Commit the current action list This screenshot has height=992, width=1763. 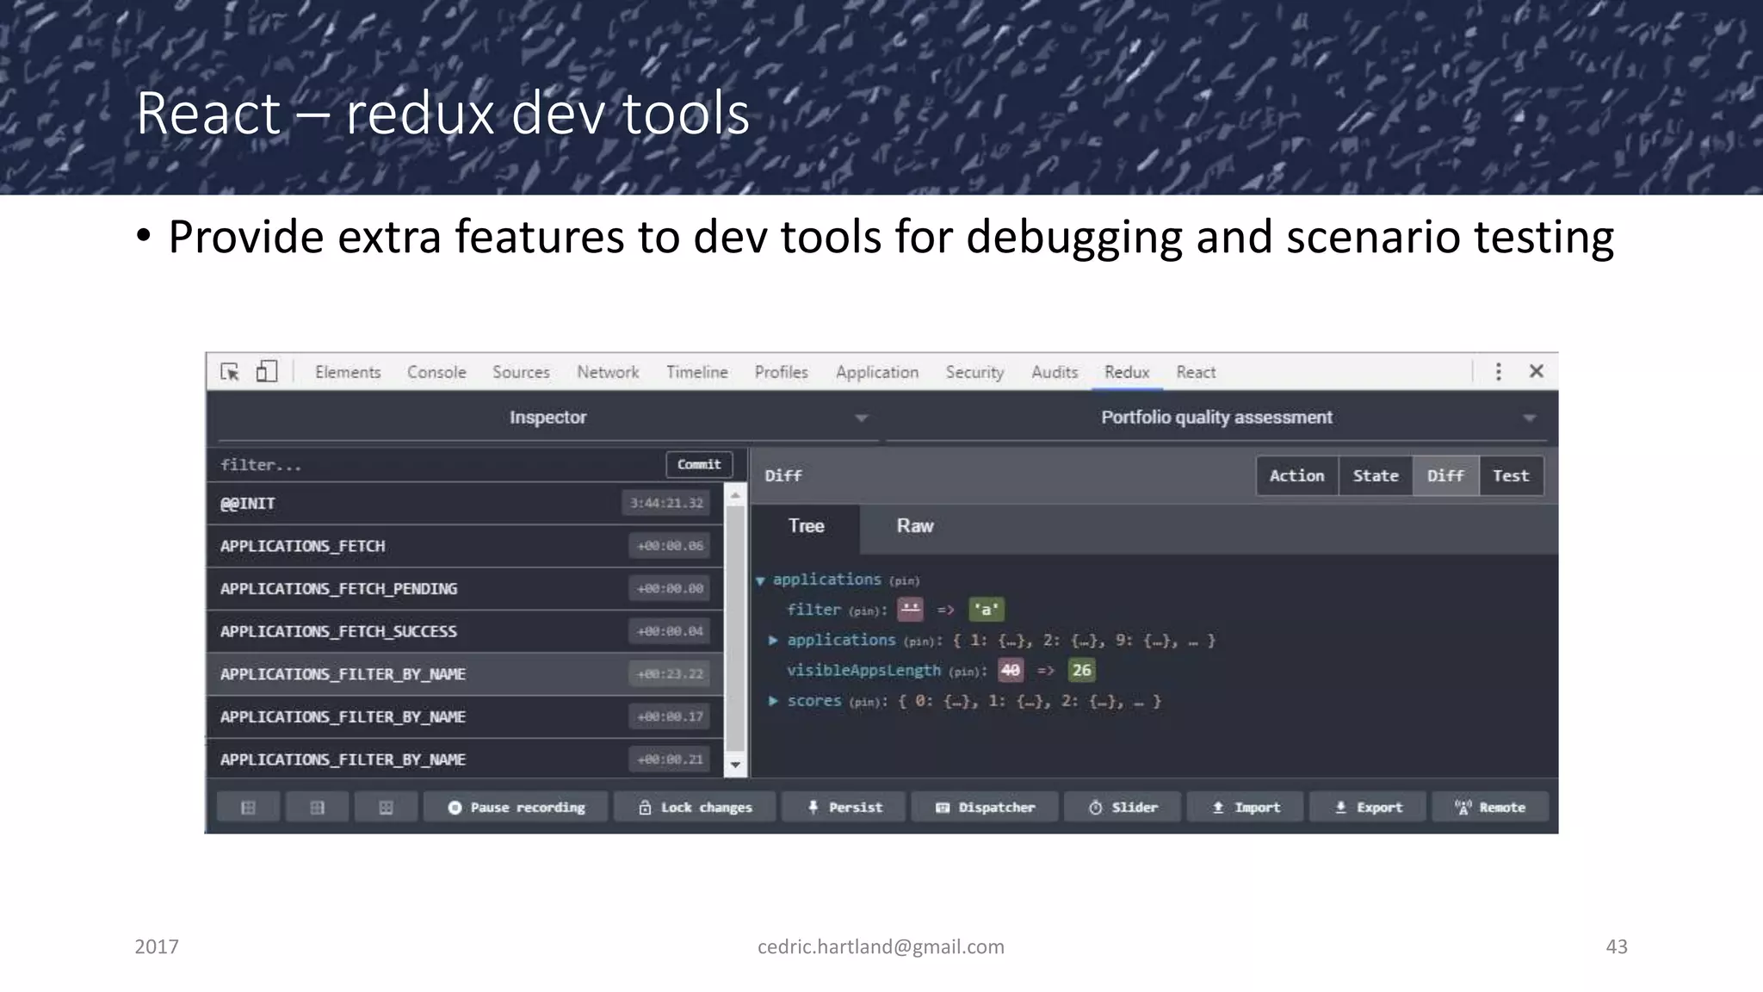(699, 464)
